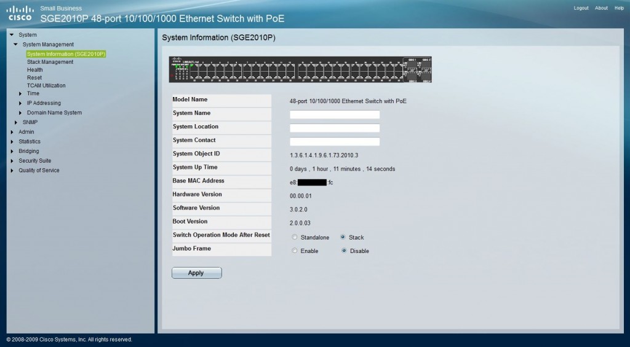Expand the Quality of Service node
The height and width of the screenshot is (347, 630).
pyautogui.click(x=12, y=171)
